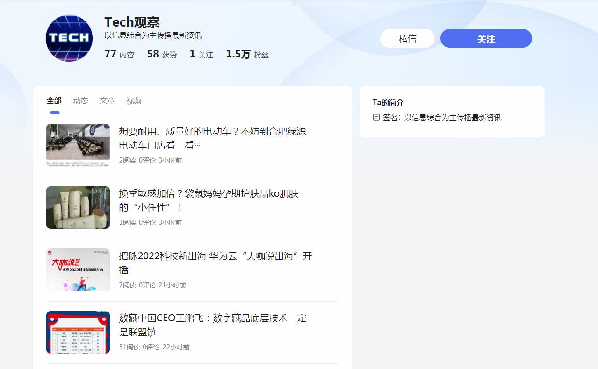Viewport: 598px width, 369px height.
Task: Click 1阅读 under the 袋鼠妈妈 article
Action: point(127,222)
